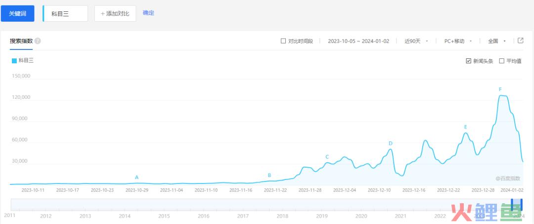Click the 科目三 keyword input field
Viewport: 534px width, 224px height.
(x=66, y=13)
